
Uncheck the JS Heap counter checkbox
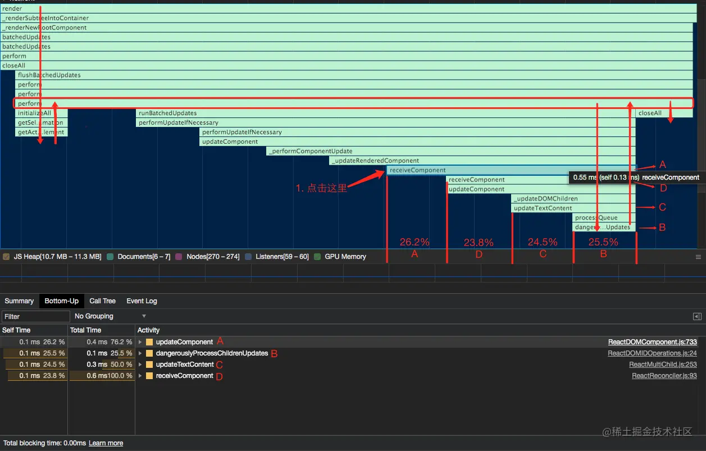pyautogui.click(x=6, y=257)
